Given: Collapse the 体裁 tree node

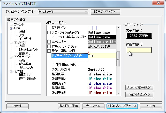Looking at the screenshot, I should pyautogui.click(x=11, y=28).
